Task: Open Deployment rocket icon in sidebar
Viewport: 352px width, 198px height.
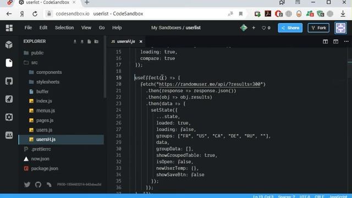Action: [9, 99]
